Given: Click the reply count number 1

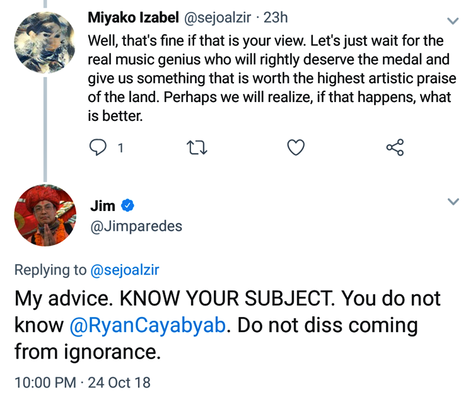Looking at the screenshot, I should click(x=120, y=148).
